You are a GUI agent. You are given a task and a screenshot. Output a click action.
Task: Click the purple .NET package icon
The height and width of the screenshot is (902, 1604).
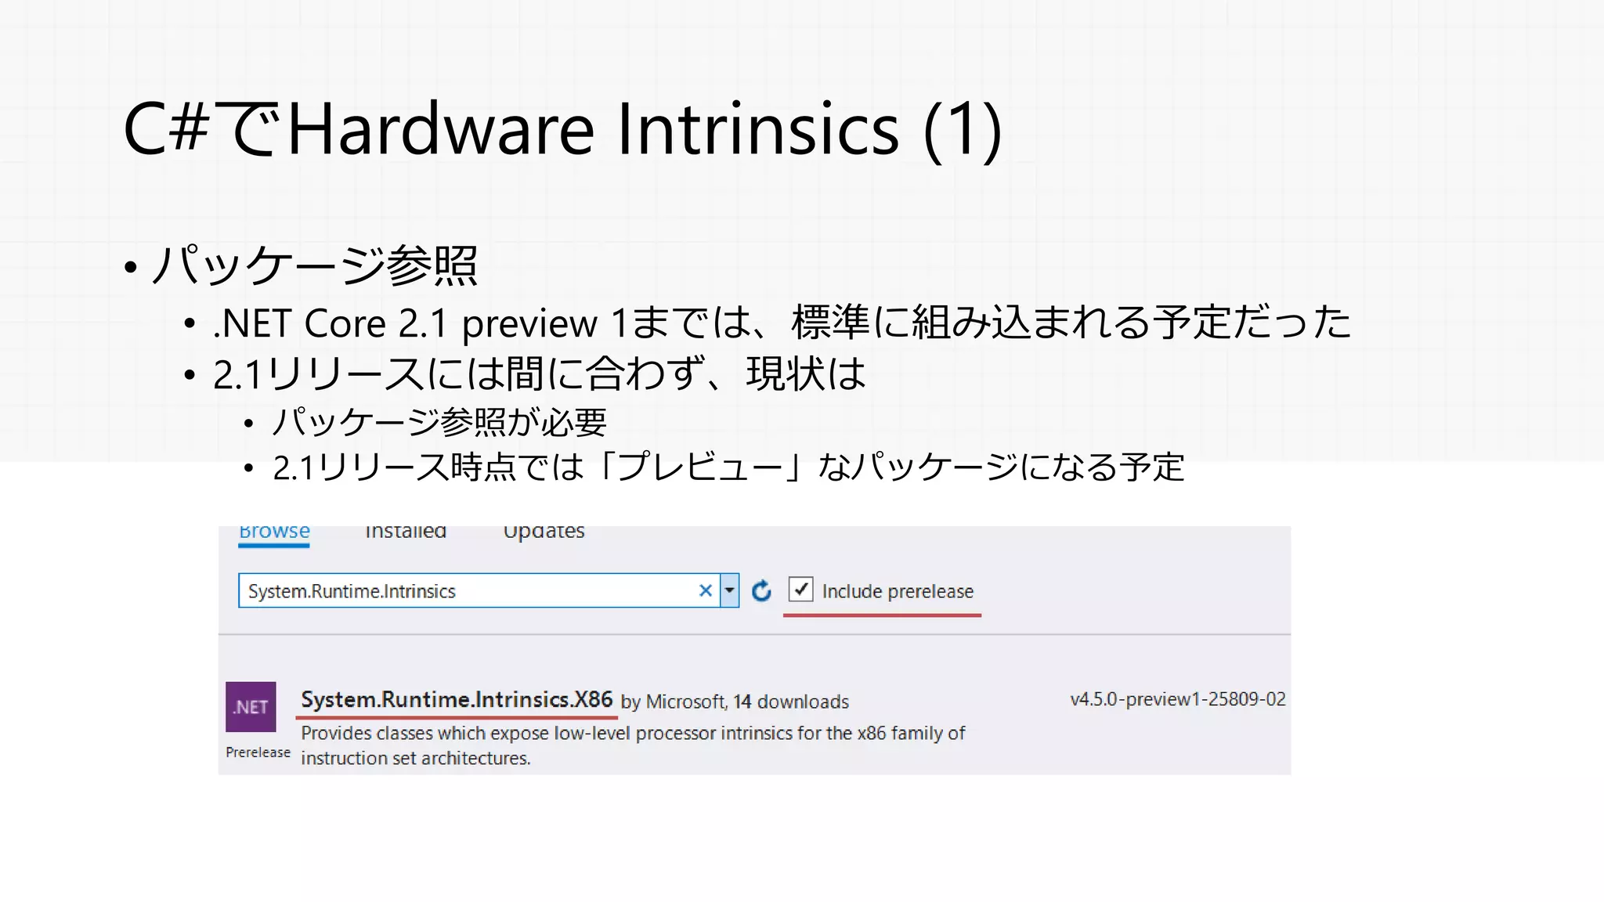click(251, 706)
